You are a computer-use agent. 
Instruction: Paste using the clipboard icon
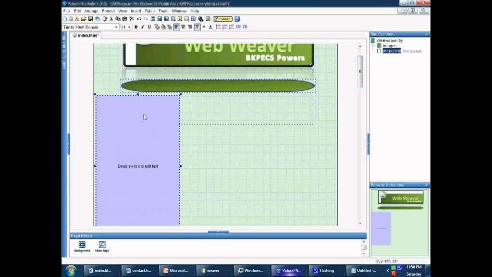(124, 19)
